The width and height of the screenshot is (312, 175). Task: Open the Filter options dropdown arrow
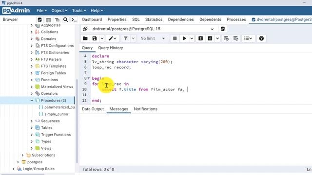[133, 38]
